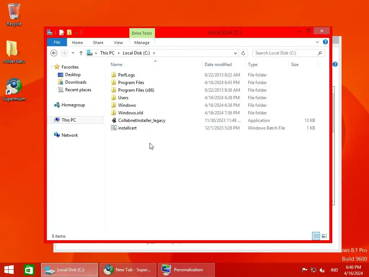
Task: Open Explorer Help question mark icon
Action: coord(325,42)
